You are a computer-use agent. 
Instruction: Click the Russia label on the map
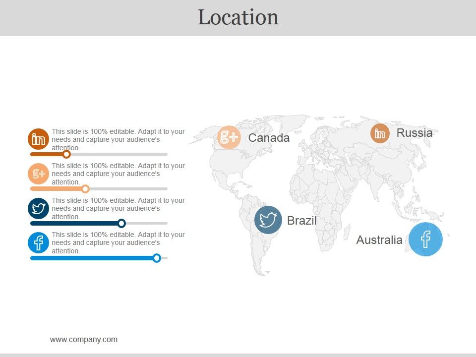415,133
